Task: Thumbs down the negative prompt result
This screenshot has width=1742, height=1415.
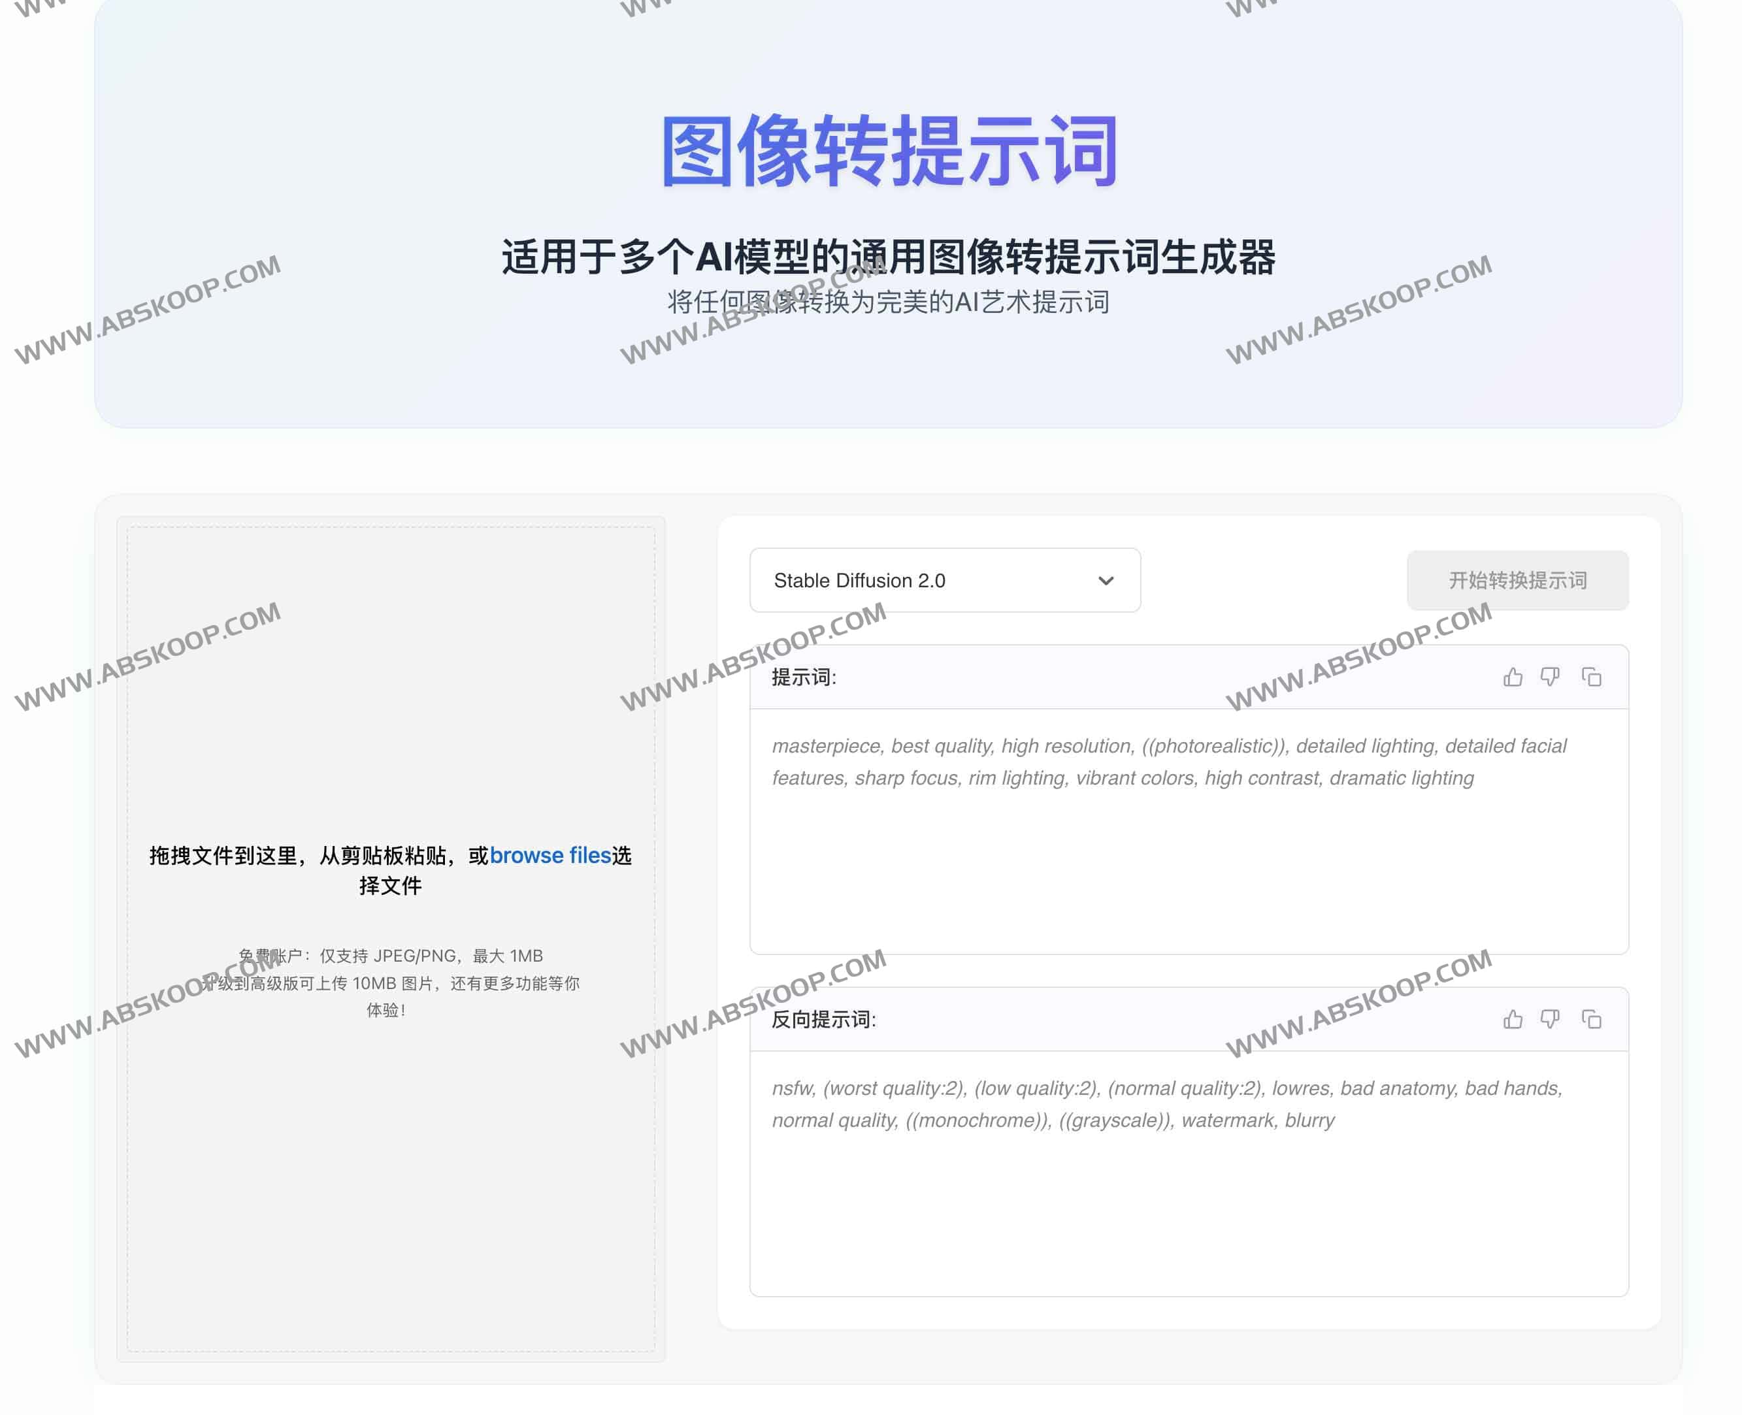Action: click(x=1551, y=1018)
